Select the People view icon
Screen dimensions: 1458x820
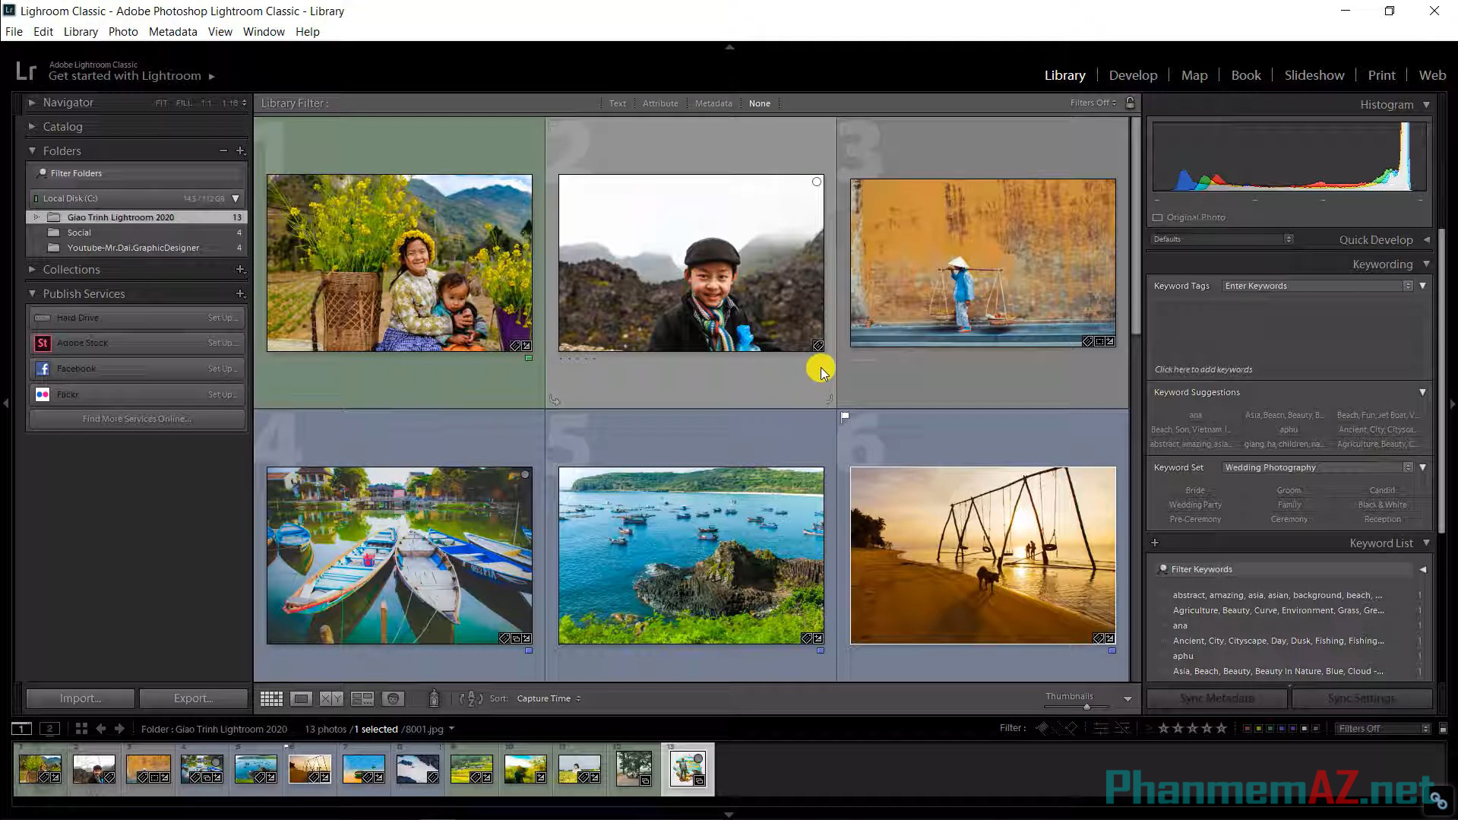click(393, 698)
